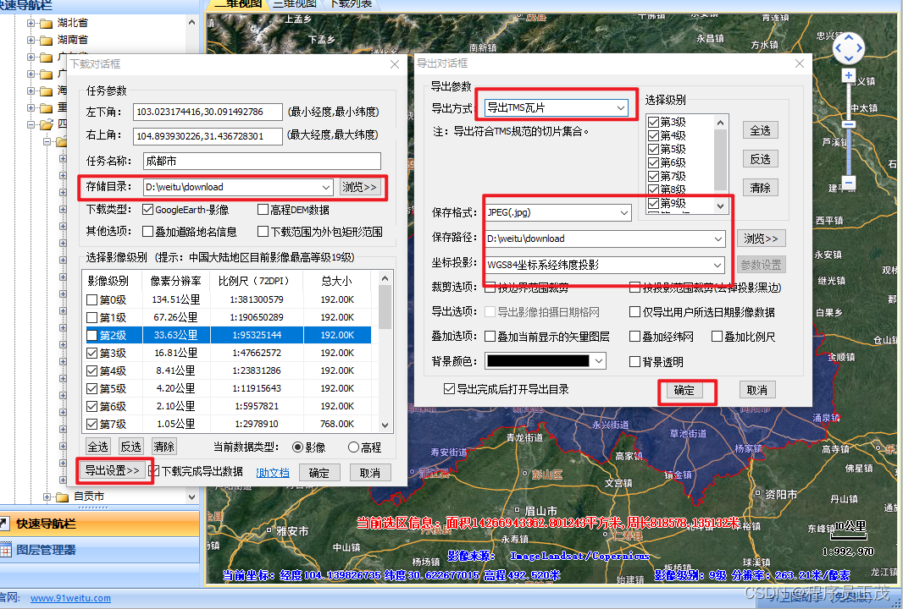The image size is (903, 609).
Task: Switch to the 下载列表 tab
Action: pyautogui.click(x=351, y=4)
